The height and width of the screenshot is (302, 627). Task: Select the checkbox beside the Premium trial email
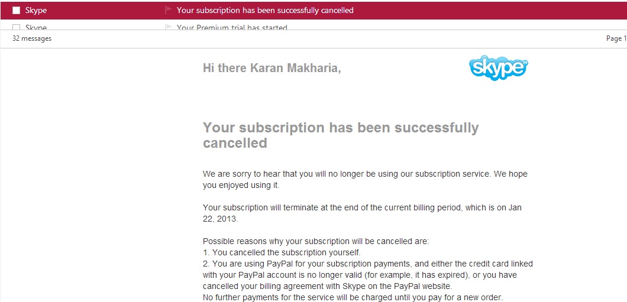tap(16, 27)
